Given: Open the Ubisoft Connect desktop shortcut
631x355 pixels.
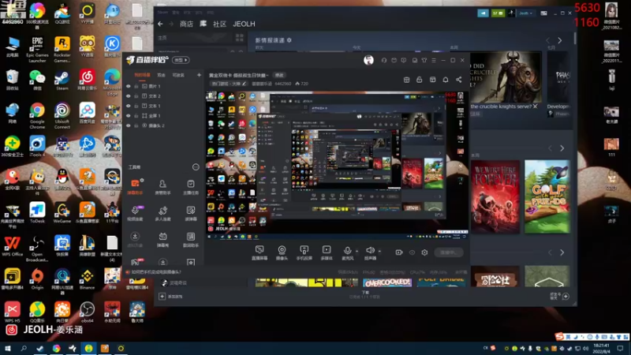Looking at the screenshot, I should pyautogui.click(x=62, y=115).
